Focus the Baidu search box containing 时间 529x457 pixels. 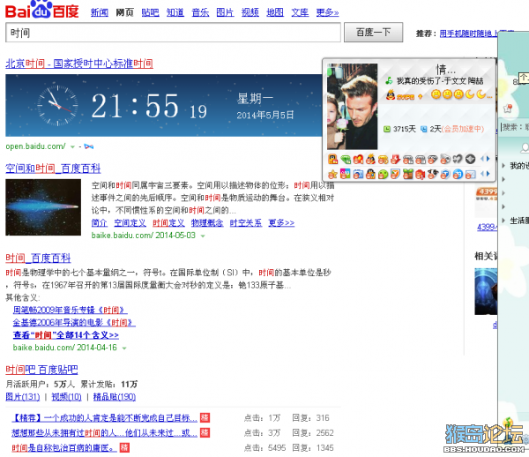(173, 33)
